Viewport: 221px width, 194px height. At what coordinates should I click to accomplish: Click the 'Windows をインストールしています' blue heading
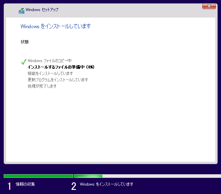coord(56,26)
